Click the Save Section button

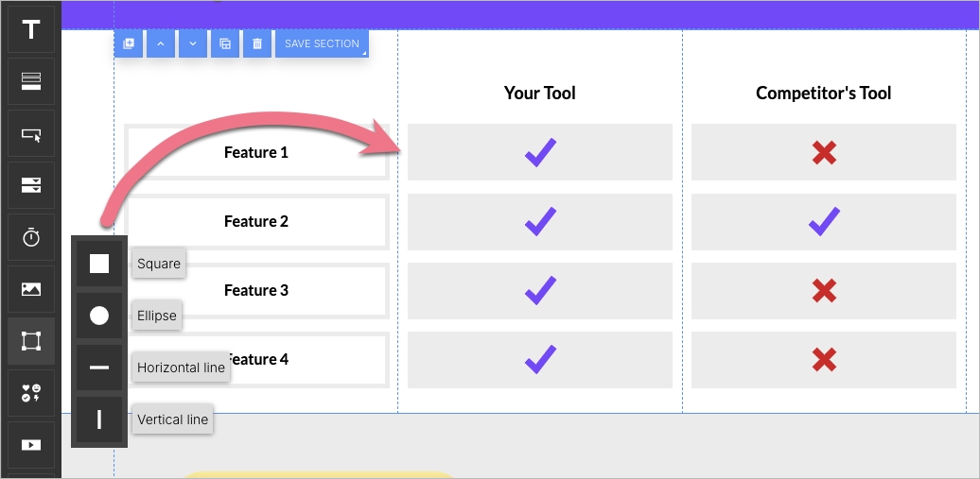(322, 43)
